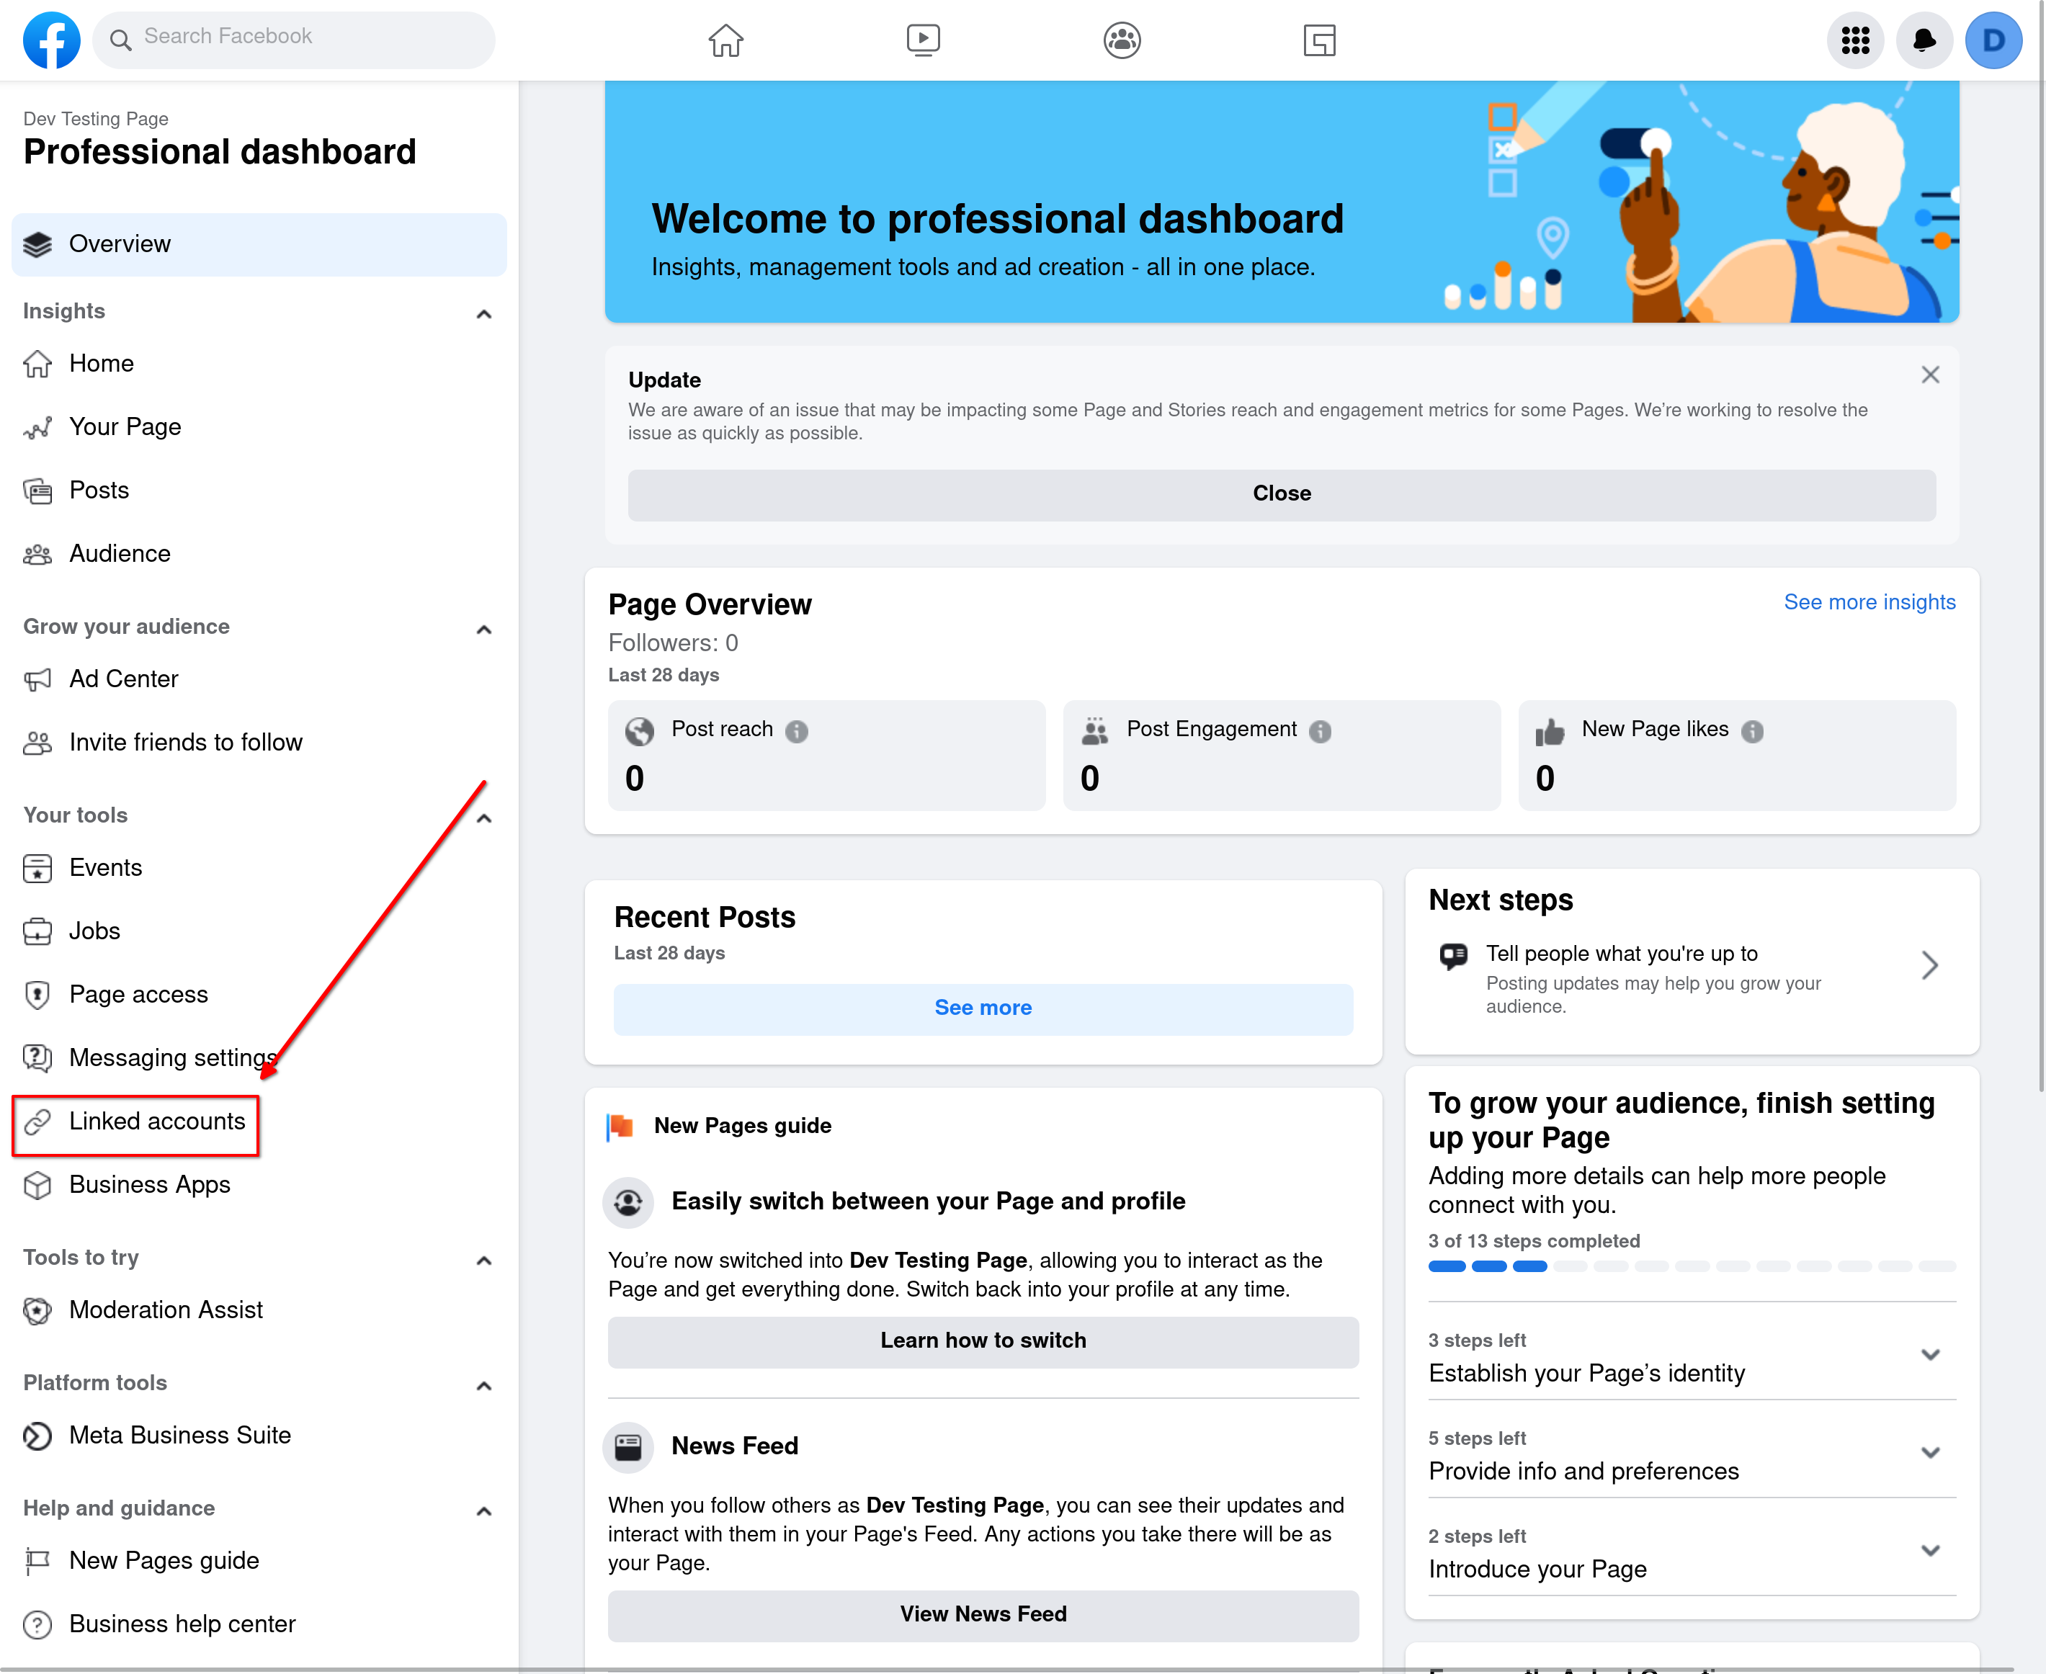Click the Events calendar icon
2046x1674 pixels.
point(37,869)
